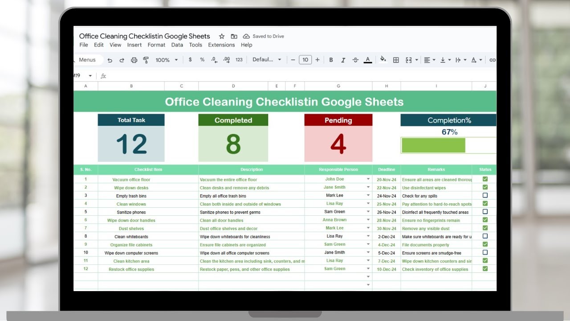
Task: Open the fill color bucket
Action: 383,60
